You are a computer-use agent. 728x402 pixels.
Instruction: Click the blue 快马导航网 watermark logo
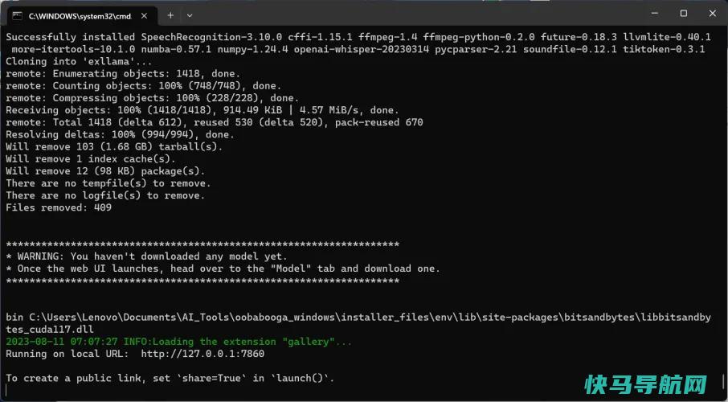tap(645, 385)
